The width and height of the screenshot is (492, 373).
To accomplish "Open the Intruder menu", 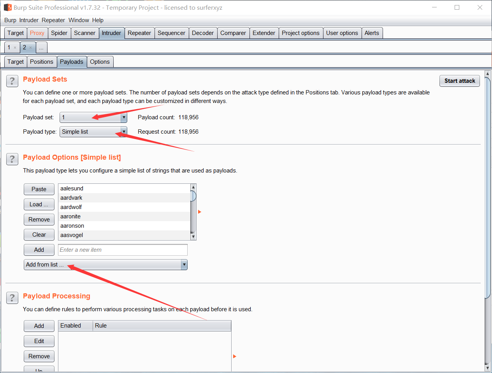I will coord(29,20).
